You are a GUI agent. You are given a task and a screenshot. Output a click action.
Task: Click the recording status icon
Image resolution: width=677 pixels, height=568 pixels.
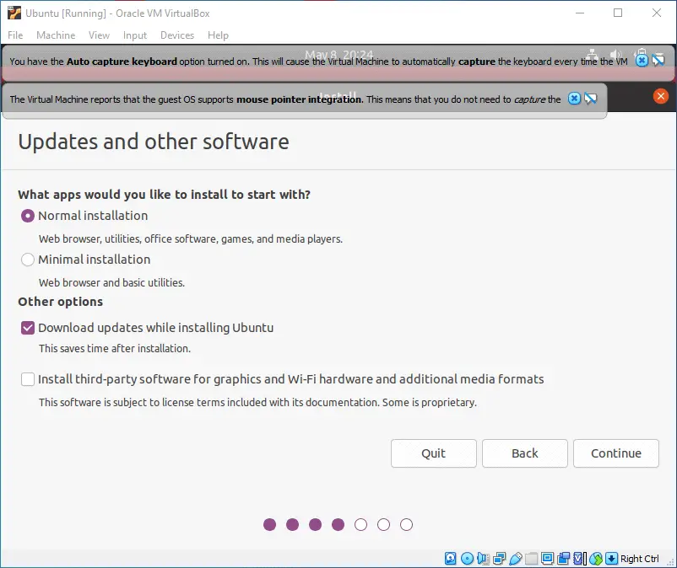click(x=563, y=559)
